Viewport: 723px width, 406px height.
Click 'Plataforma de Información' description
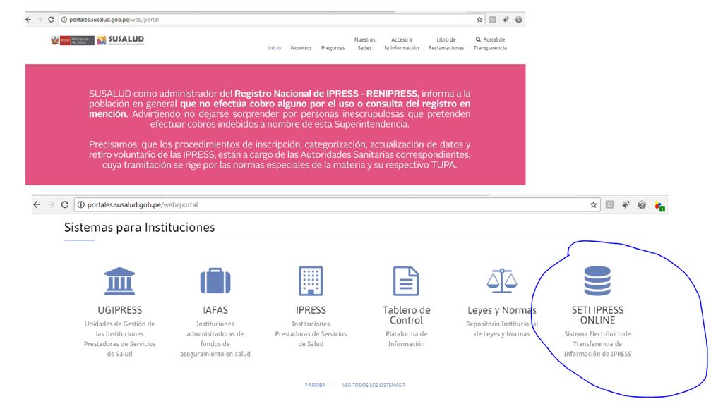point(406,339)
